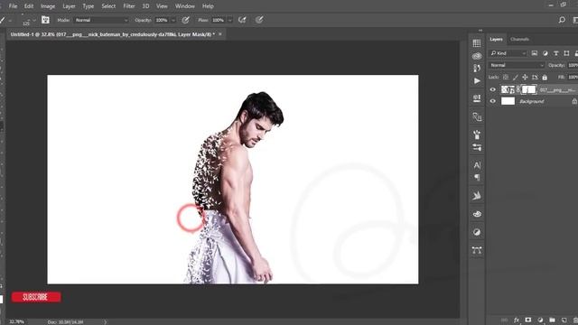Open the File menu
This screenshot has width=578, height=325.
pyautogui.click(x=13, y=6)
